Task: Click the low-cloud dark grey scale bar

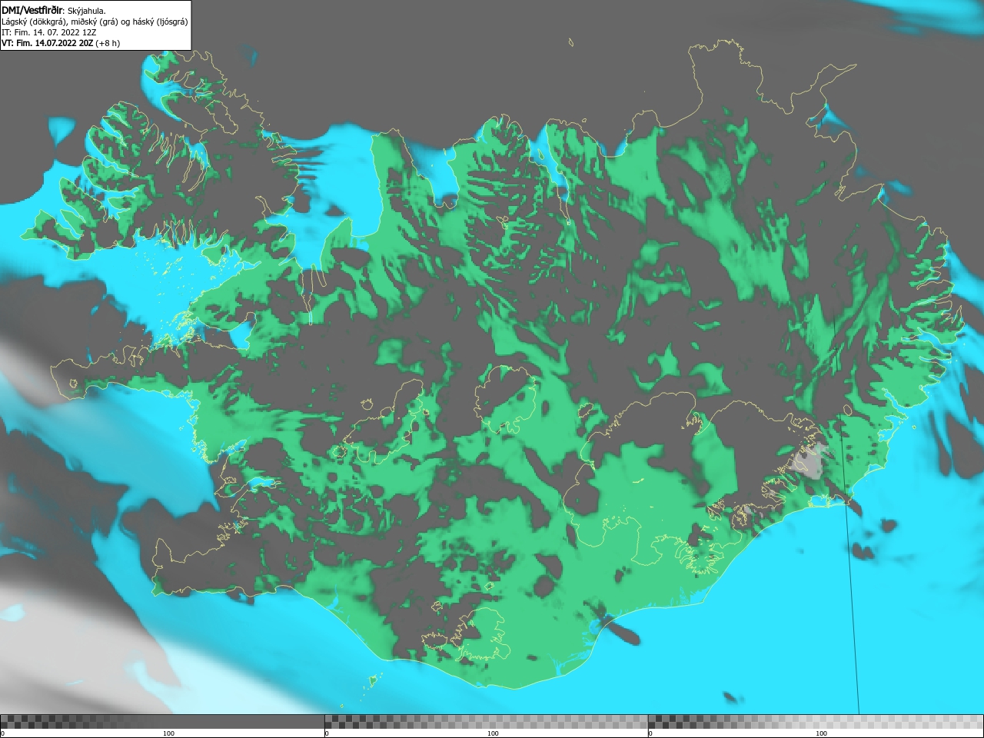Action: (x=162, y=722)
